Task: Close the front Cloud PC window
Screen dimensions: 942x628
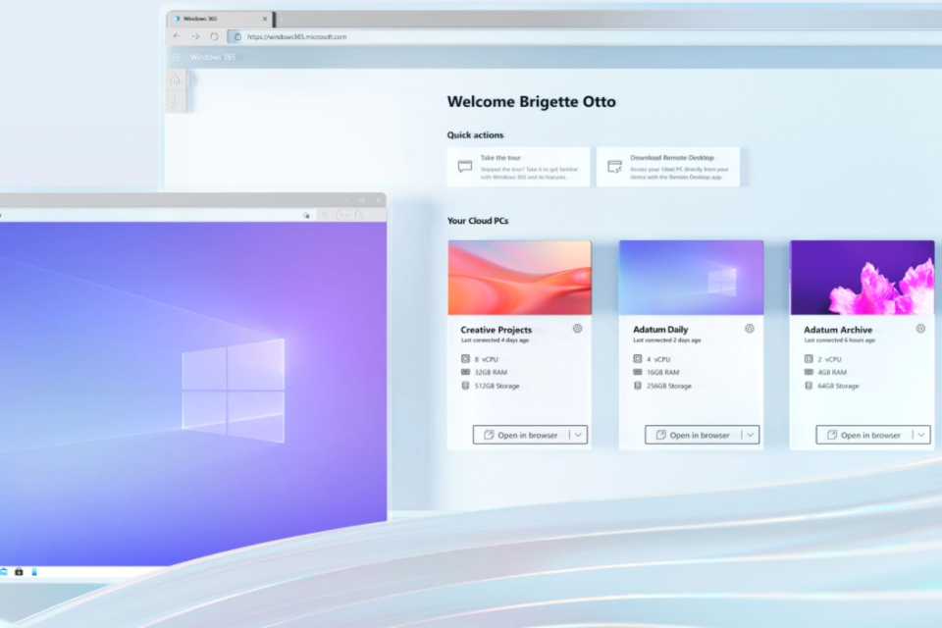Action: [x=379, y=199]
